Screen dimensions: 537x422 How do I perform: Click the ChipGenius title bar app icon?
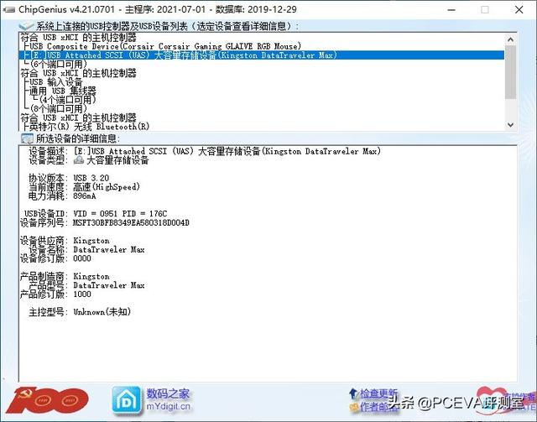point(9,9)
